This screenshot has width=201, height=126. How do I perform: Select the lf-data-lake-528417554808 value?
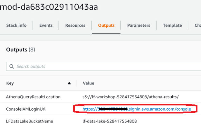coord(110,121)
